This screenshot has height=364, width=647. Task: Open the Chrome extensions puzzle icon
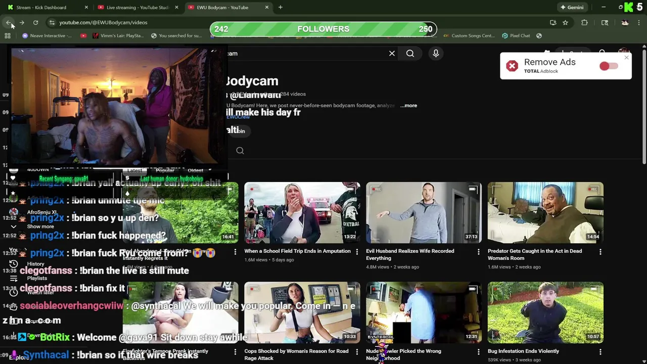click(x=584, y=22)
